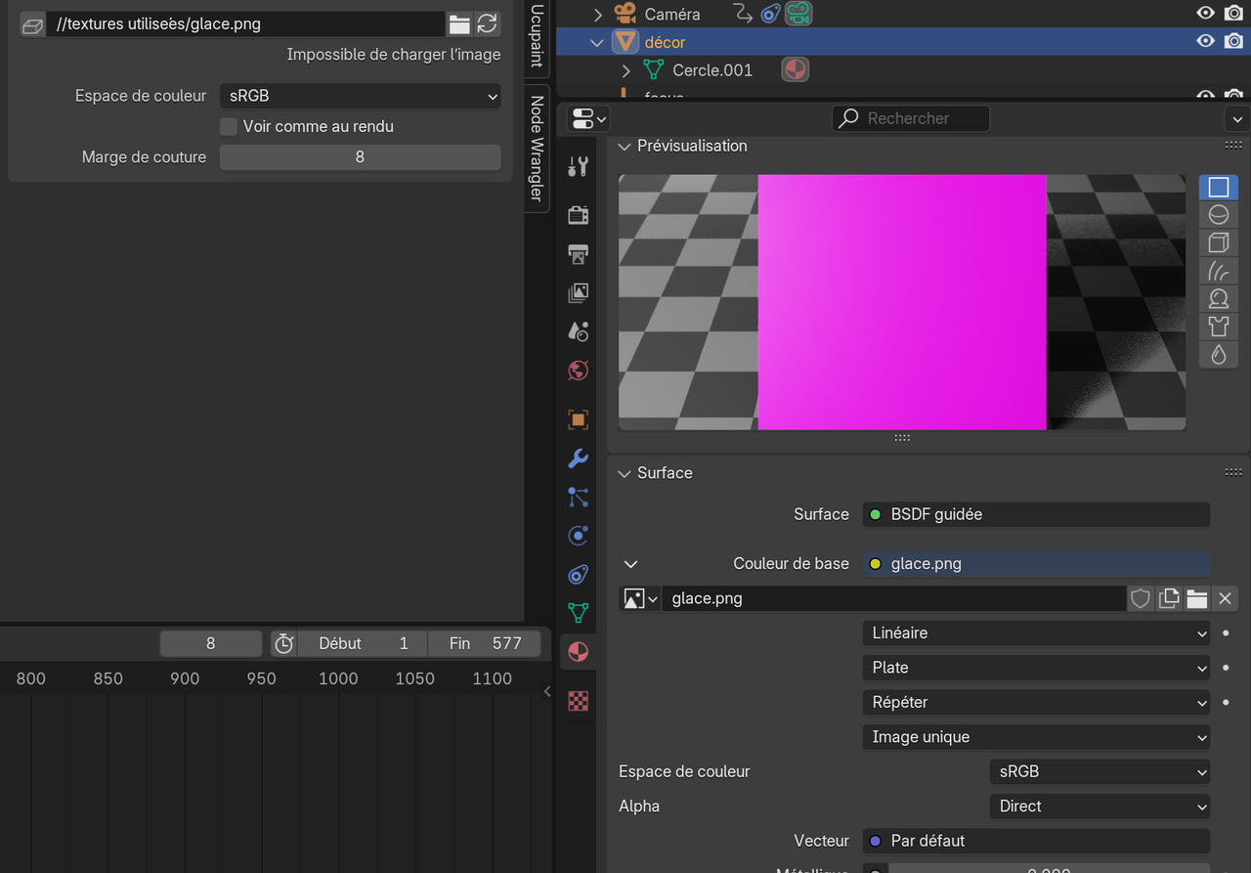Click the Caméra data icon in outliner
The image size is (1251, 873).
pyautogui.click(x=798, y=14)
